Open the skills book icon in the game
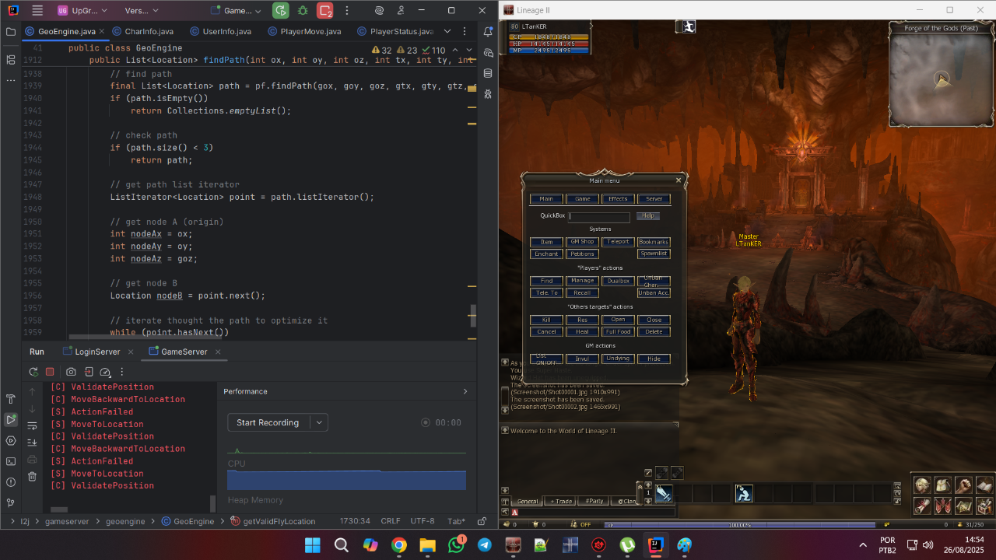 (984, 485)
